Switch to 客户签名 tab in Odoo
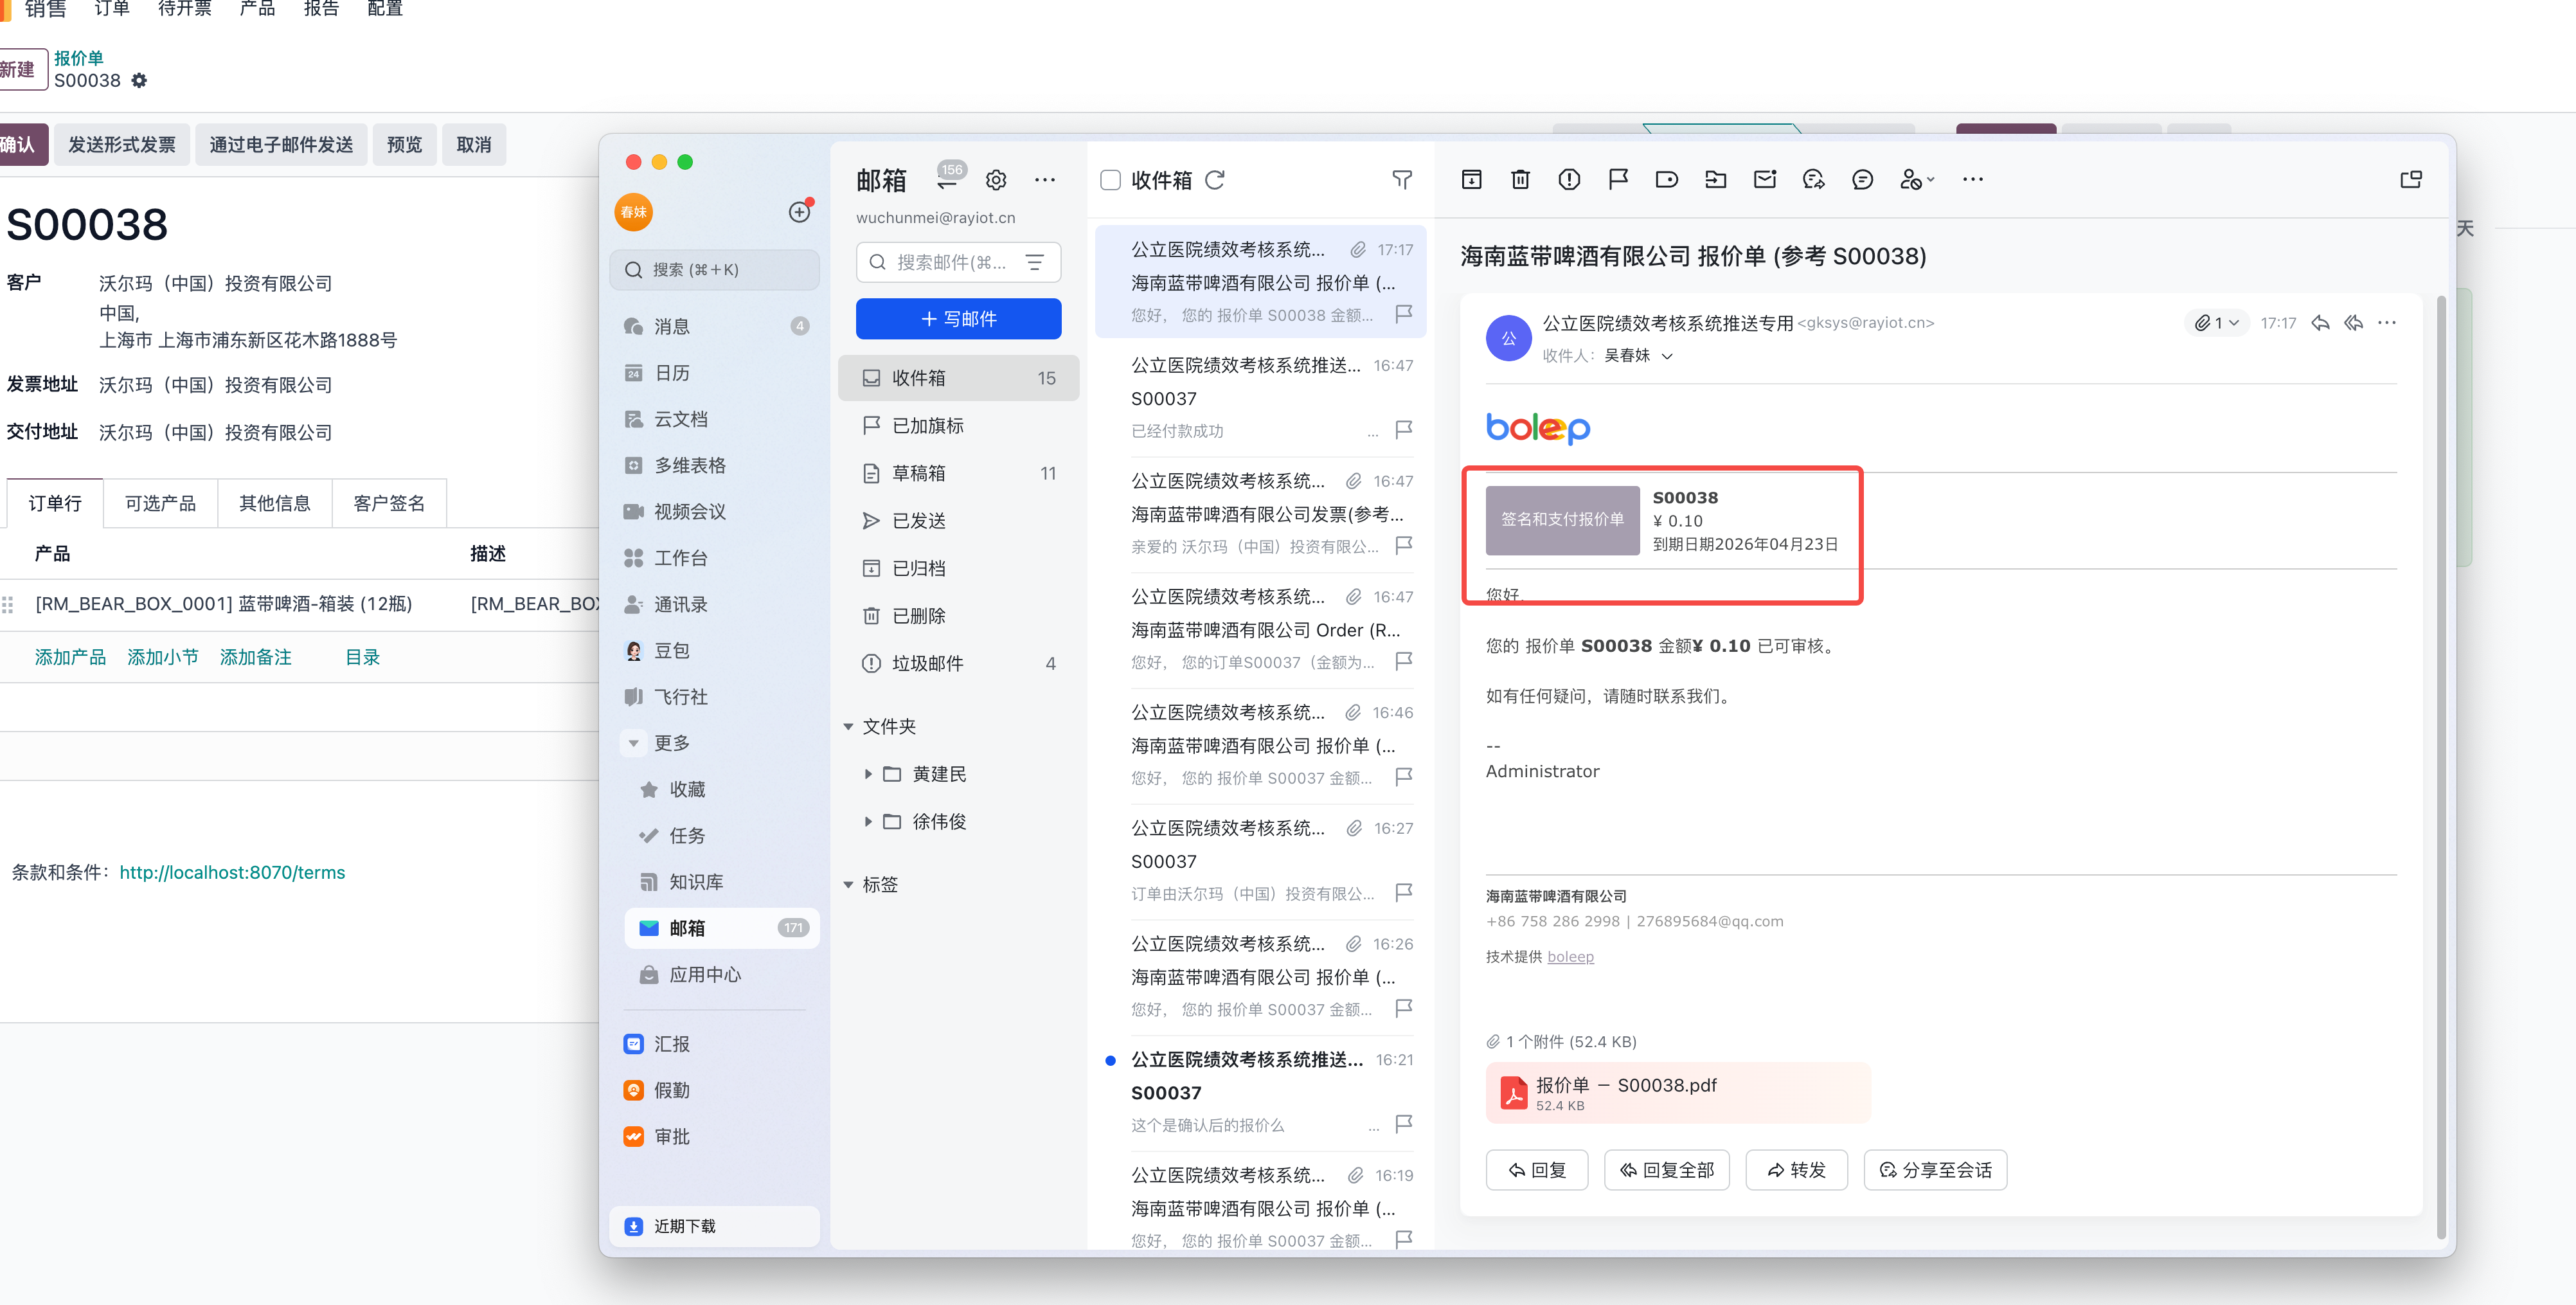Image resolution: width=2576 pixels, height=1305 pixels. (389, 504)
